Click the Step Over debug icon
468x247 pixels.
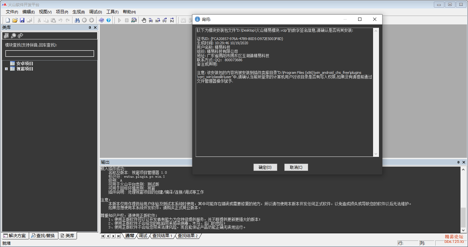tap(158, 20)
